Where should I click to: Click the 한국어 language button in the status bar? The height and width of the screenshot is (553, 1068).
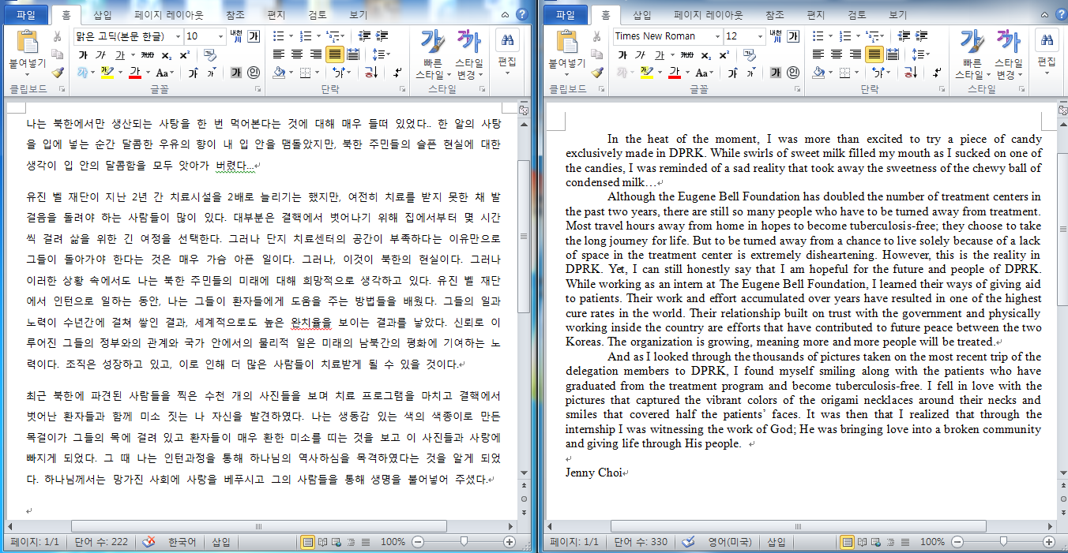point(182,542)
